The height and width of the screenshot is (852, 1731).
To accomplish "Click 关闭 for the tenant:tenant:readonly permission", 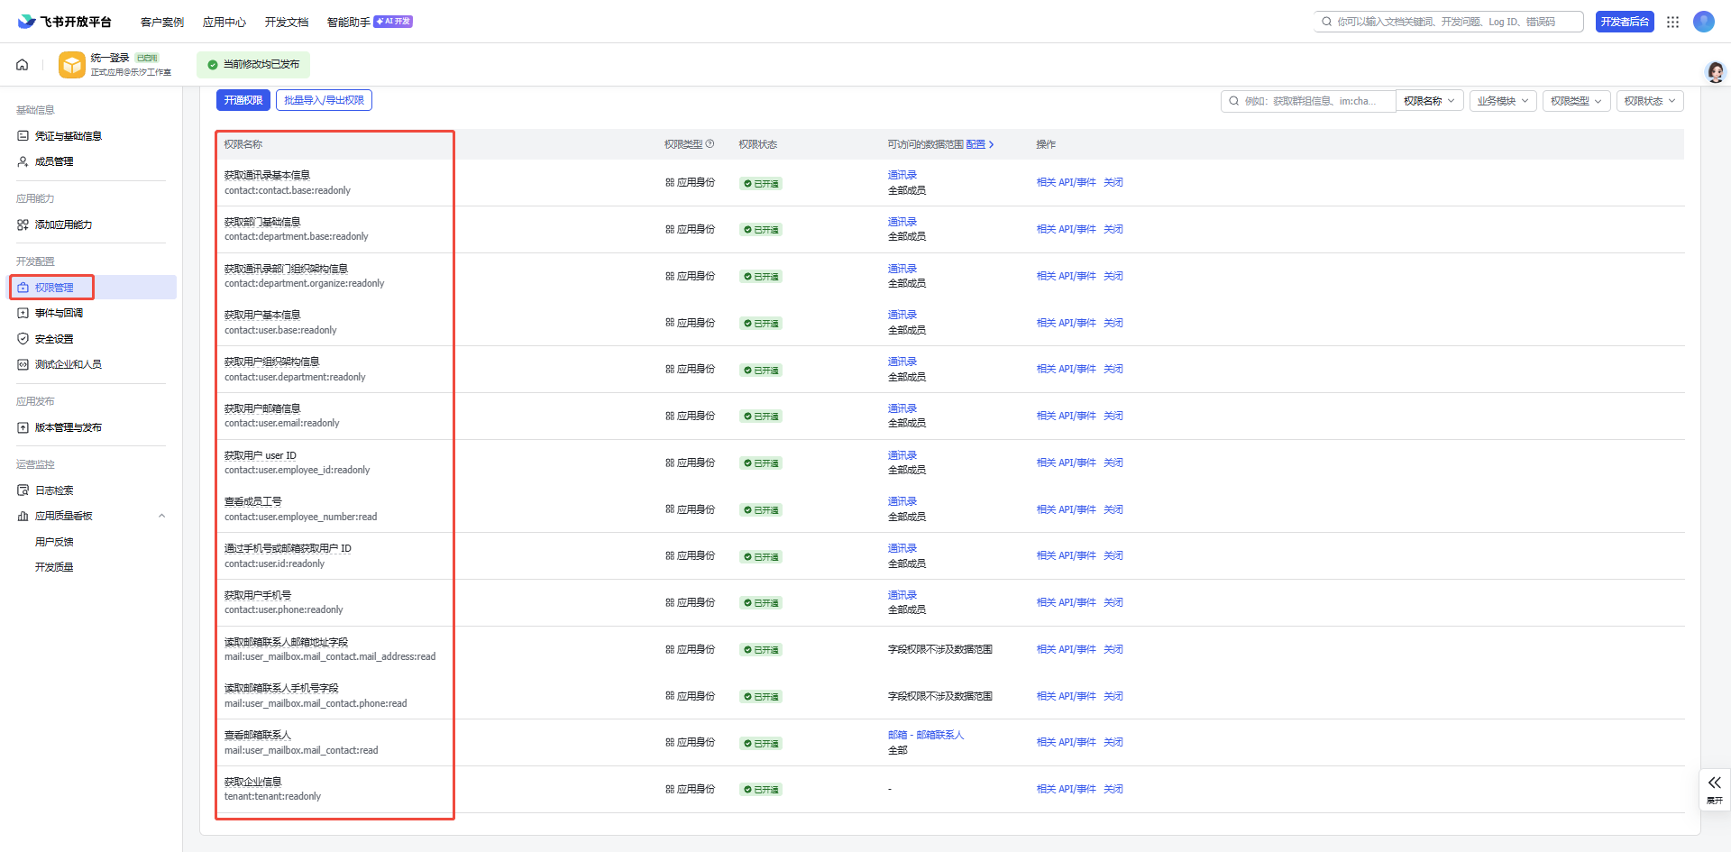I will 1113,789.
